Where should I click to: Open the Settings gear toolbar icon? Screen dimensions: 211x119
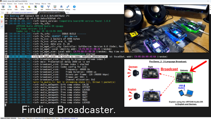[68, 8]
